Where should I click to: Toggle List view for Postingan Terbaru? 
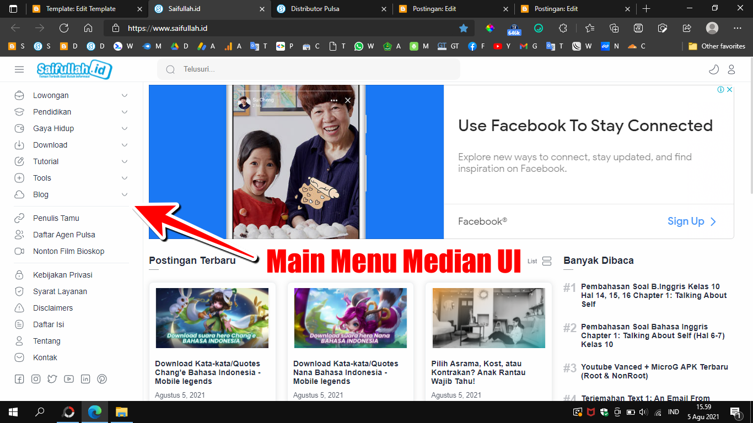[x=540, y=261]
